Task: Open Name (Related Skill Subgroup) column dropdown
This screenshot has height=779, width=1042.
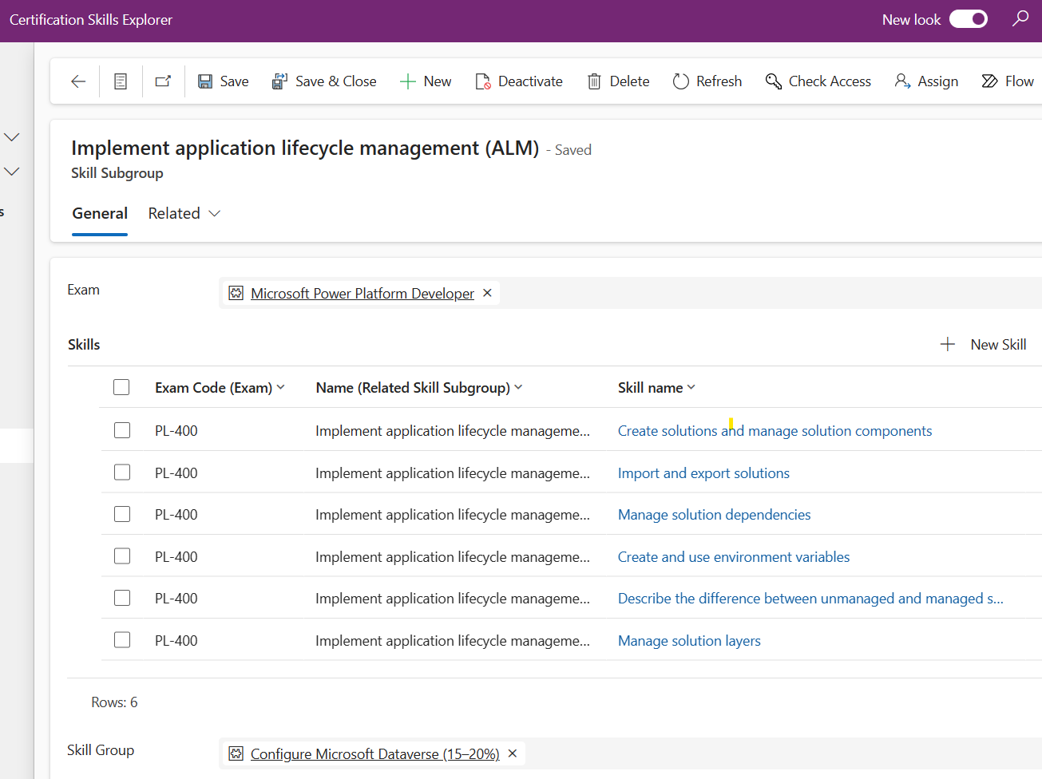Action: (518, 387)
